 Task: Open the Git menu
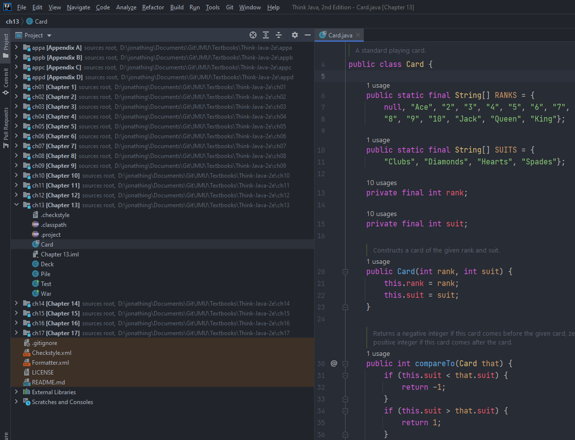(x=229, y=7)
